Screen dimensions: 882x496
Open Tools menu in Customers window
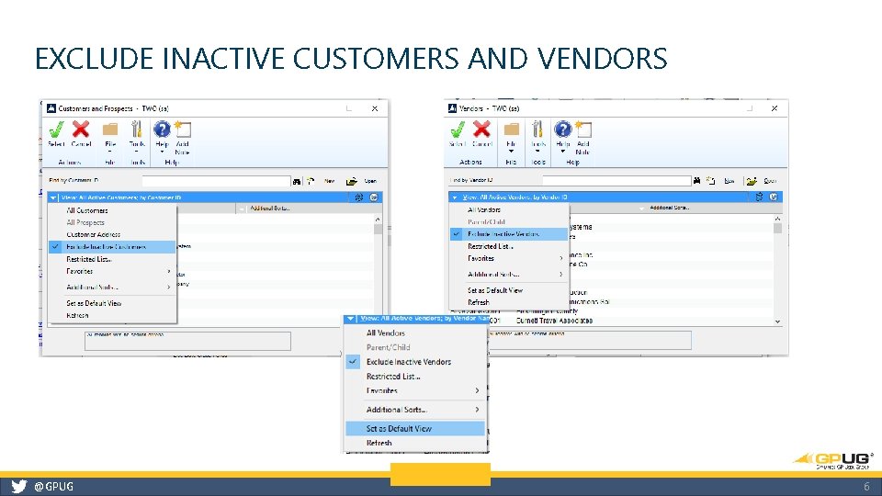click(x=137, y=130)
